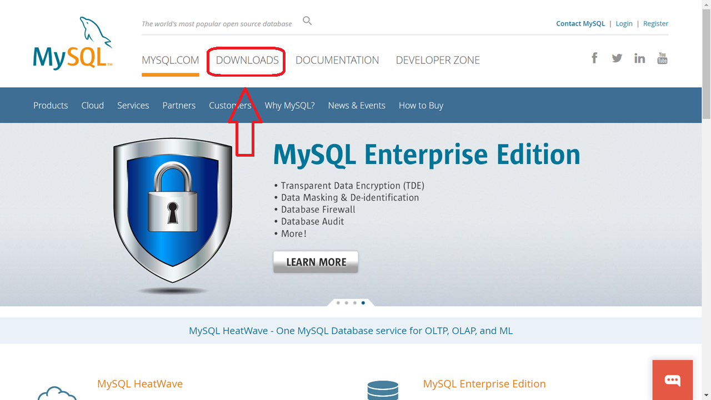Open the Partners menu item
711x400 pixels.
pos(179,105)
